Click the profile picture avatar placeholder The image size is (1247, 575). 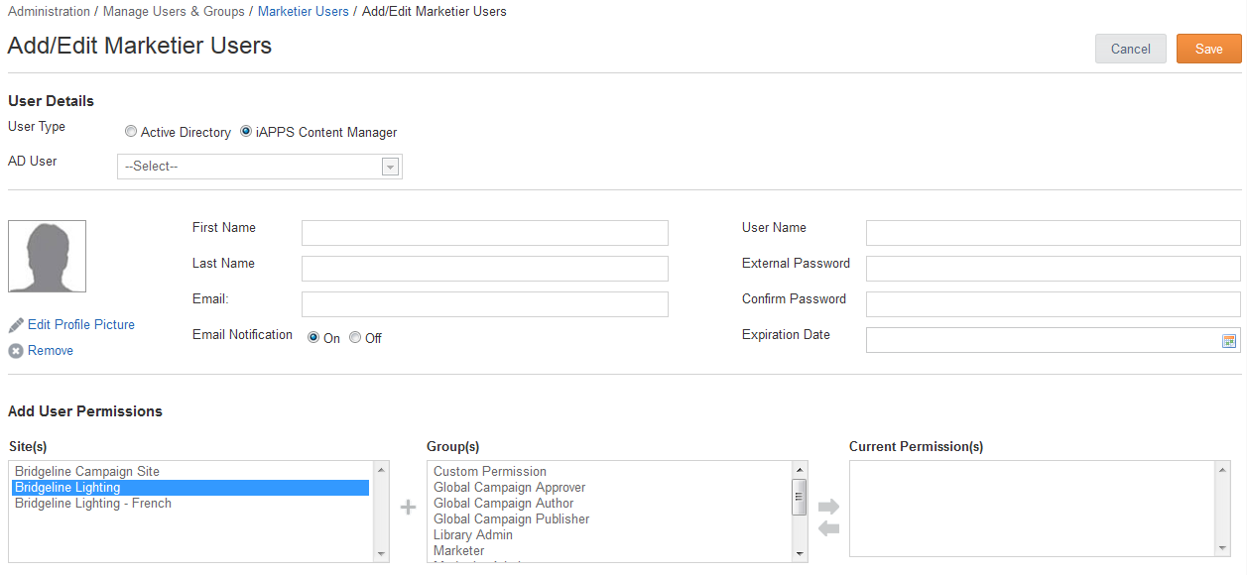(47, 256)
